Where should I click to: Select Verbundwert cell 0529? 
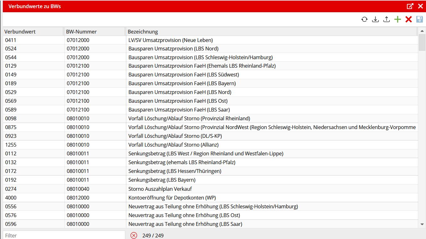tap(34, 92)
